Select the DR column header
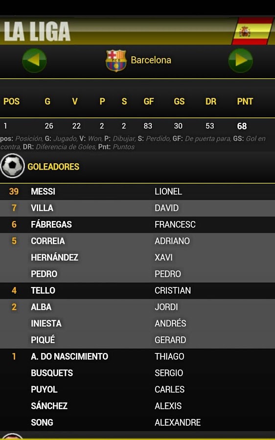275x440 pixels. click(x=211, y=101)
